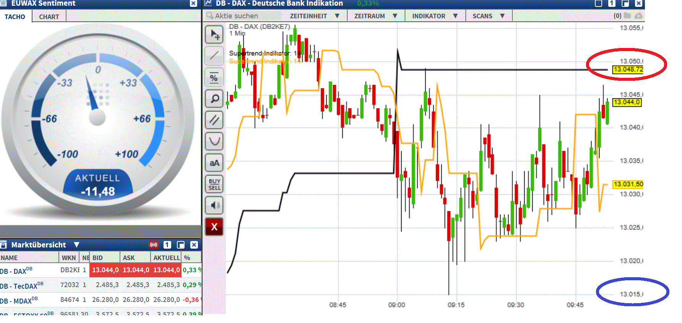
Task: Click the 13.044,0 current price label
Action: coord(627,102)
